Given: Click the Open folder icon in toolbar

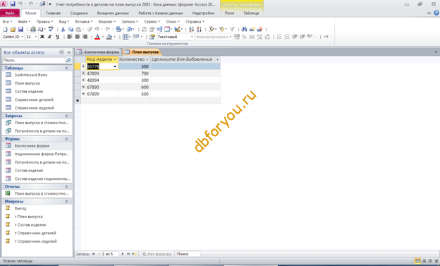Looking at the screenshot, I should pos(13,29).
